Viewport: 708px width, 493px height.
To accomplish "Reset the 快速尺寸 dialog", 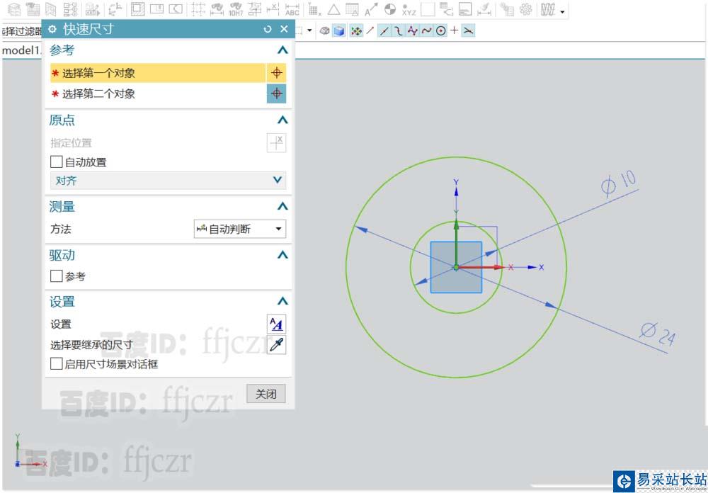I will 268,29.
